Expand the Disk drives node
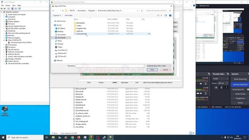 (4, 19)
